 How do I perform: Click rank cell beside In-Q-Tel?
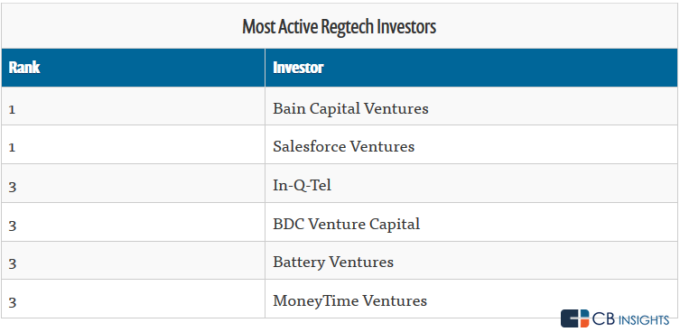tap(133, 183)
